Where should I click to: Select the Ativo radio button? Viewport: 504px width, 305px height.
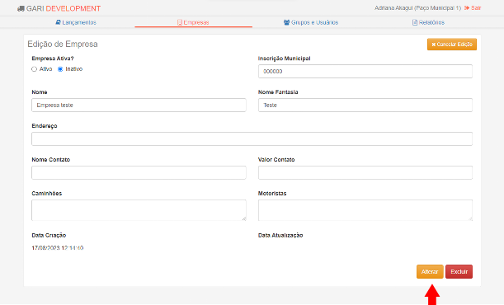[34, 69]
